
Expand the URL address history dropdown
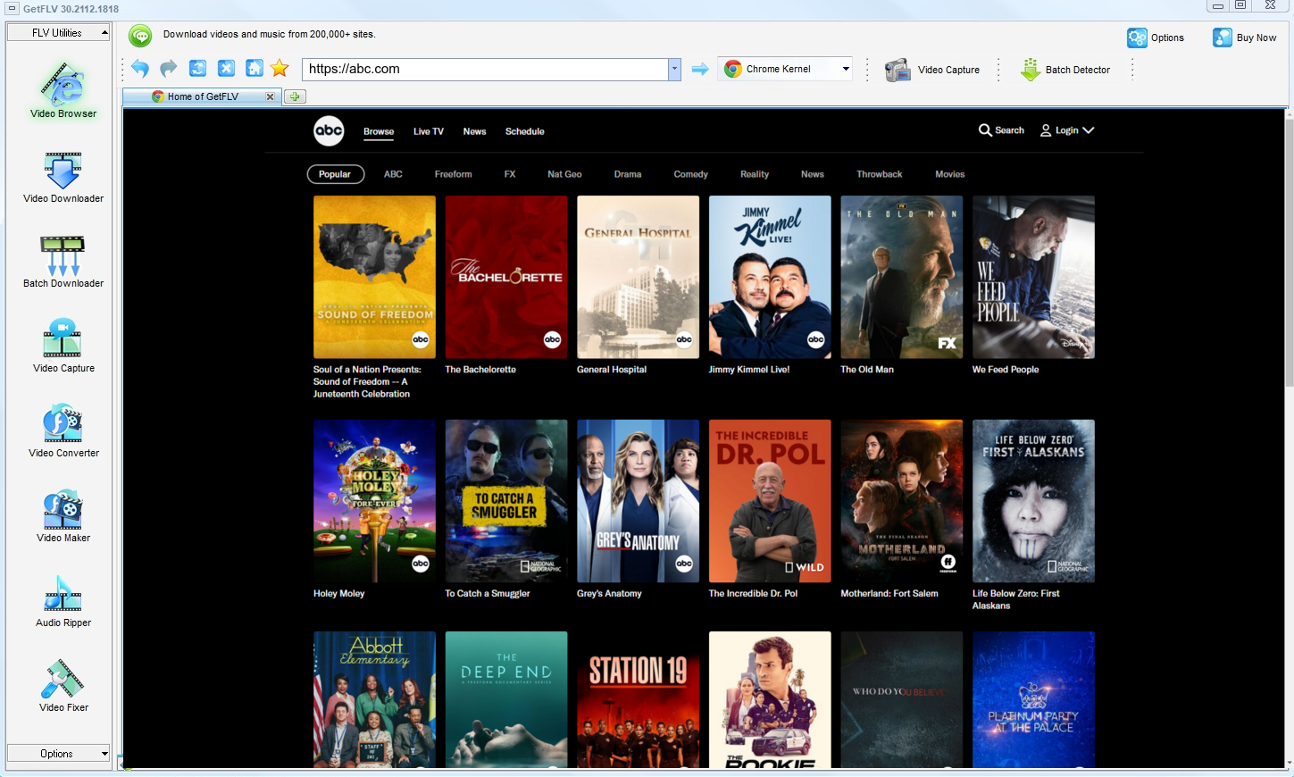tap(674, 69)
